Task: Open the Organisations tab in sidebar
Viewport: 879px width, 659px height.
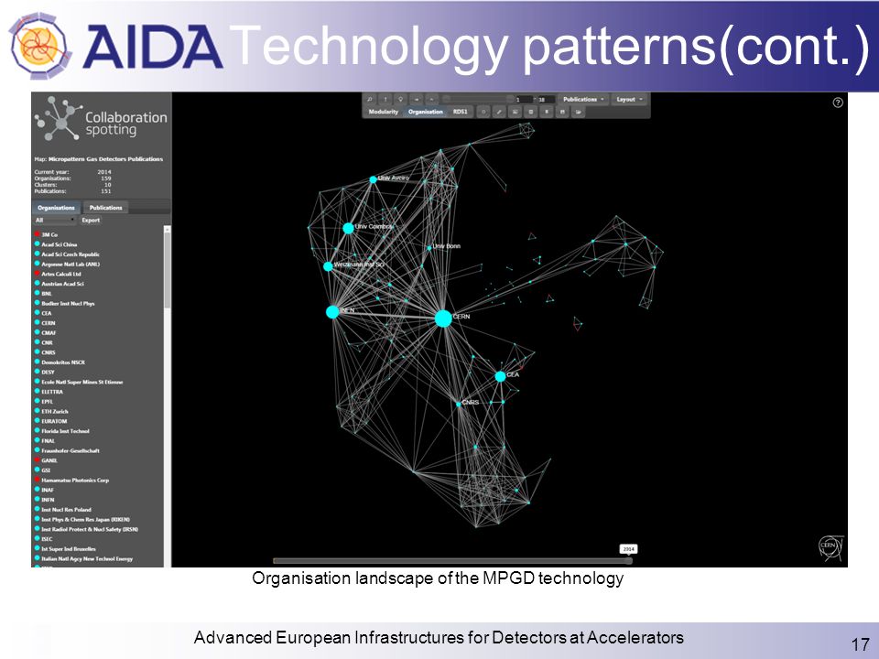Action: (56, 208)
